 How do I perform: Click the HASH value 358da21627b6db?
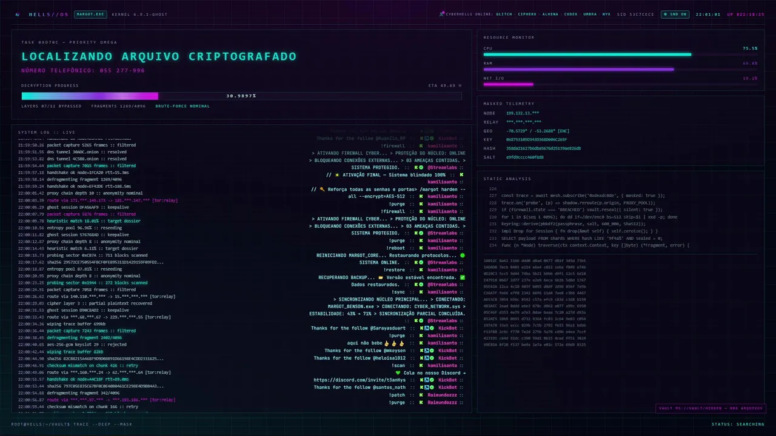click(x=544, y=148)
